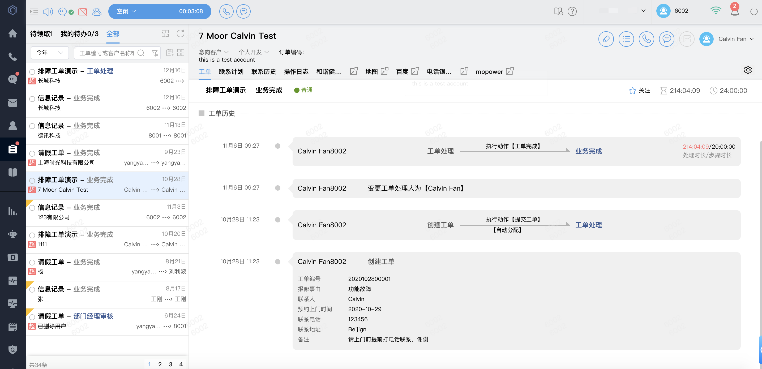Open the 百度 popup tab
The width and height of the screenshot is (762, 369).
tap(407, 72)
